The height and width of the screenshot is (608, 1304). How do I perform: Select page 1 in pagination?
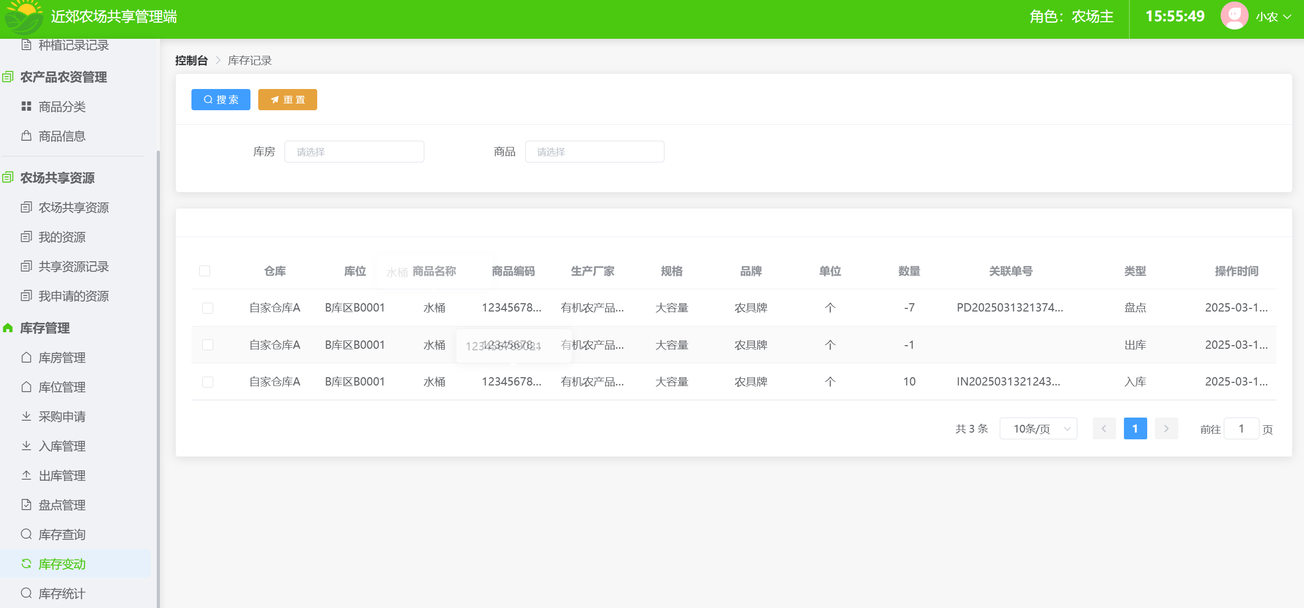click(1135, 428)
